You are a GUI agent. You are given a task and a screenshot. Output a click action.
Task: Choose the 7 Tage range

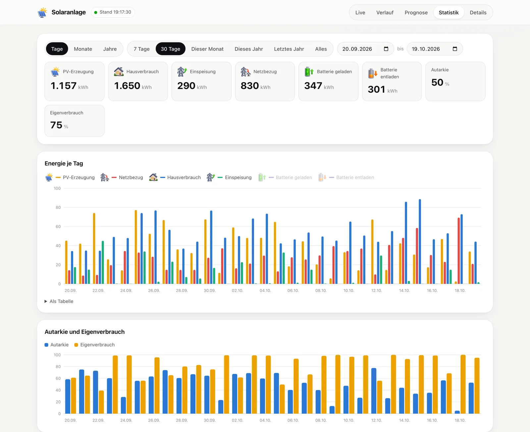(x=141, y=49)
